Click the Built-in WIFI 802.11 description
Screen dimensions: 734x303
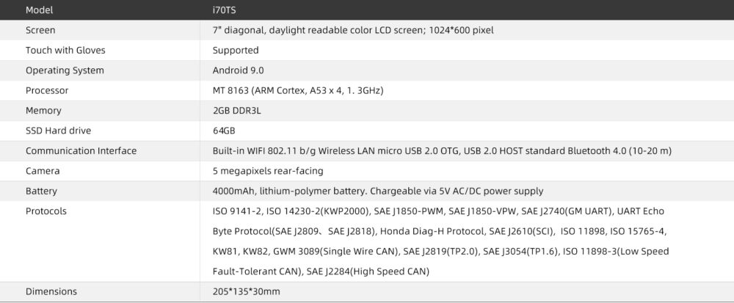pos(442,151)
